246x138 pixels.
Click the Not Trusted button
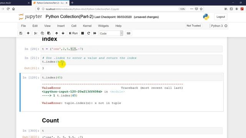[193, 26]
